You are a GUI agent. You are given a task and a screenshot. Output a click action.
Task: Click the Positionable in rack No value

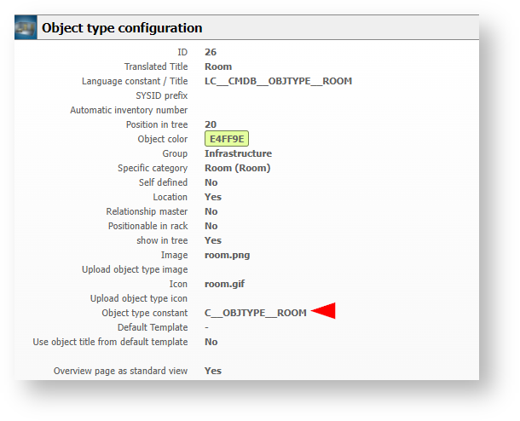[x=211, y=226]
